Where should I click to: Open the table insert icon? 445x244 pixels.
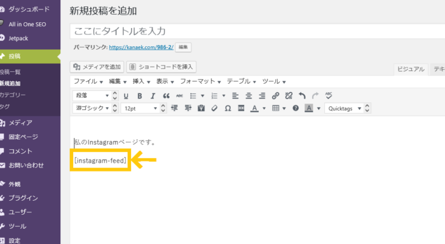coord(275,108)
